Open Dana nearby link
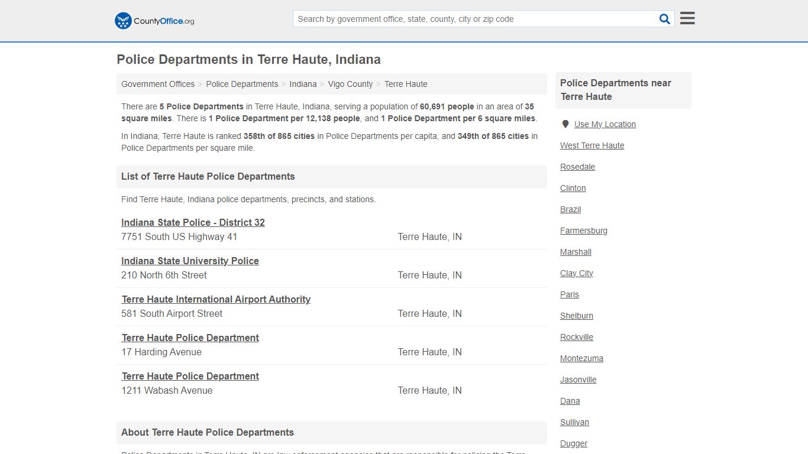The height and width of the screenshot is (454, 808). tap(570, 401)
